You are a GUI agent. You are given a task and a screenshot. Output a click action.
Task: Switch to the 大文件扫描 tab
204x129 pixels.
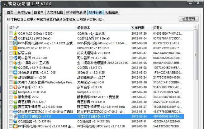[55, 12]
